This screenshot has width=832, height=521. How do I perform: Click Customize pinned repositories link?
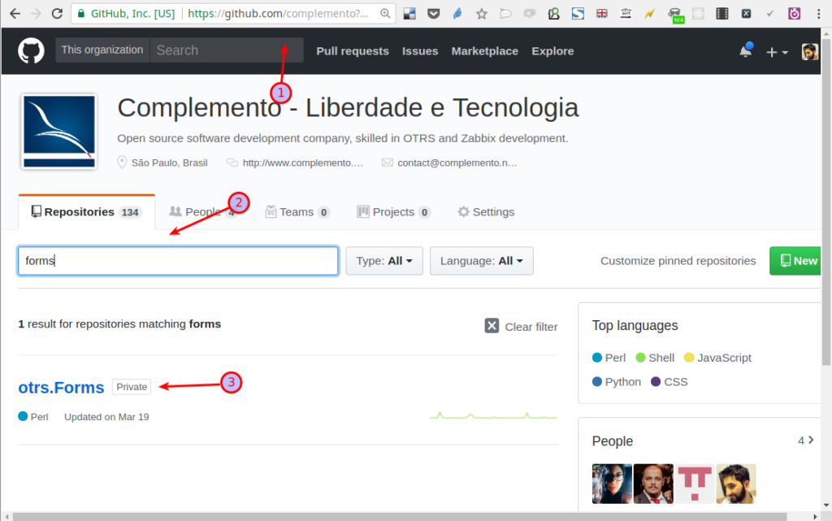(x=678, y=261)
